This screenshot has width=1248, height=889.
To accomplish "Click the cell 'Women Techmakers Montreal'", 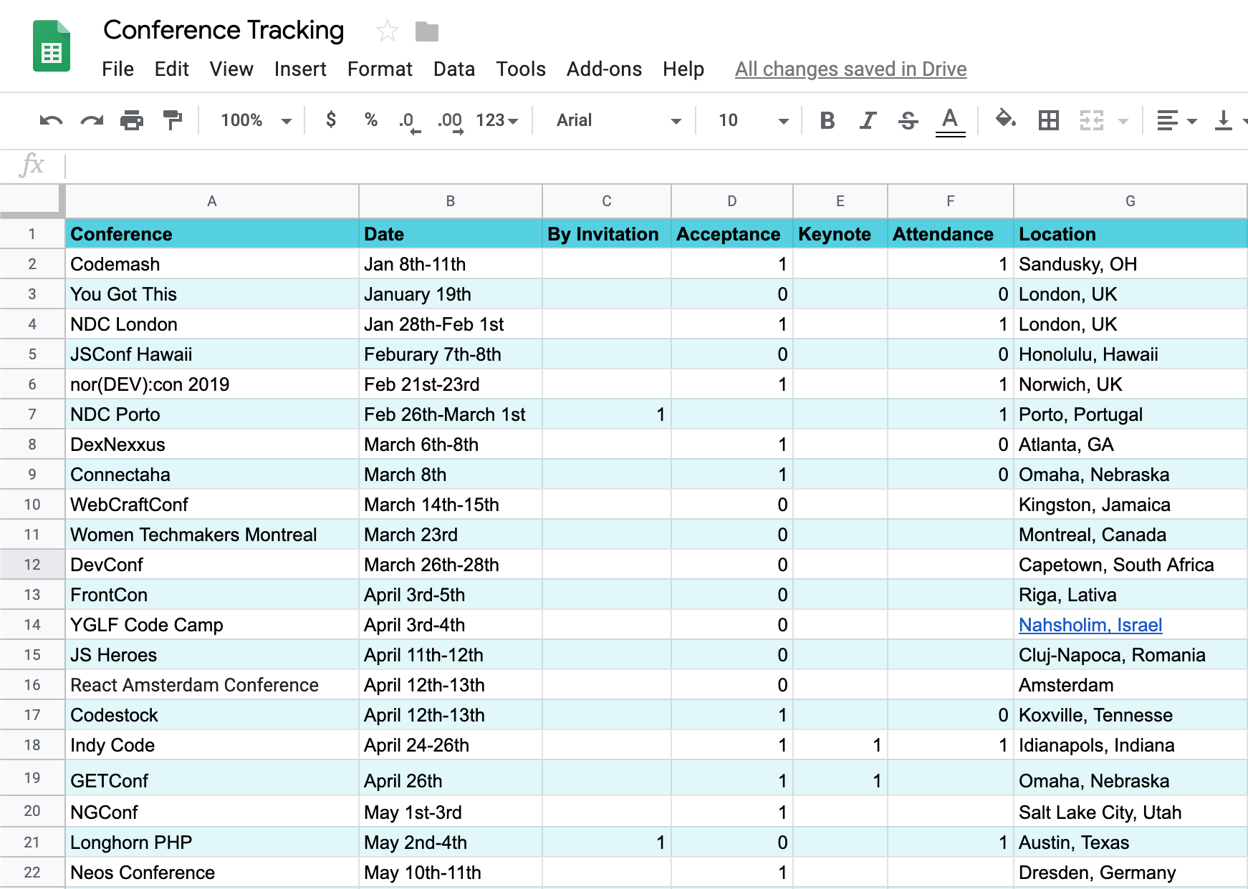I will (x=212, y=535).
